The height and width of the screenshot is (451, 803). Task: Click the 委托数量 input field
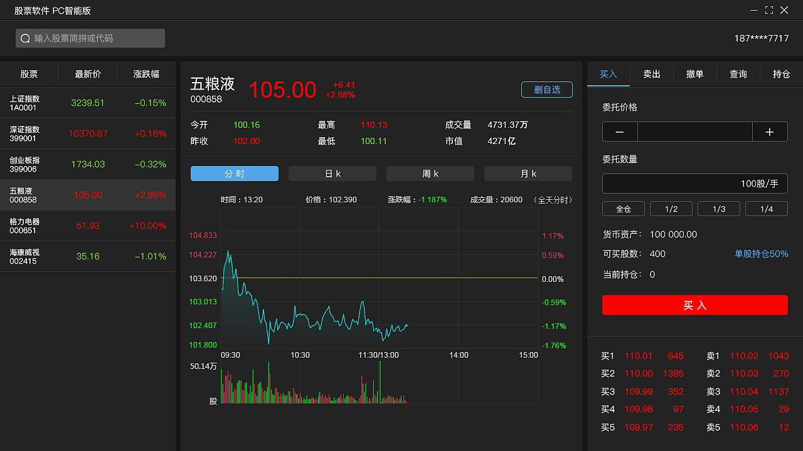pyautogui.click(x=694, y=183)
